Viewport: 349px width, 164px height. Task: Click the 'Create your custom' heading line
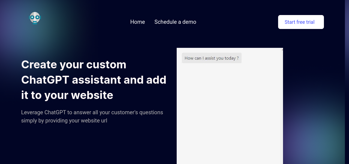coord(74,65)
